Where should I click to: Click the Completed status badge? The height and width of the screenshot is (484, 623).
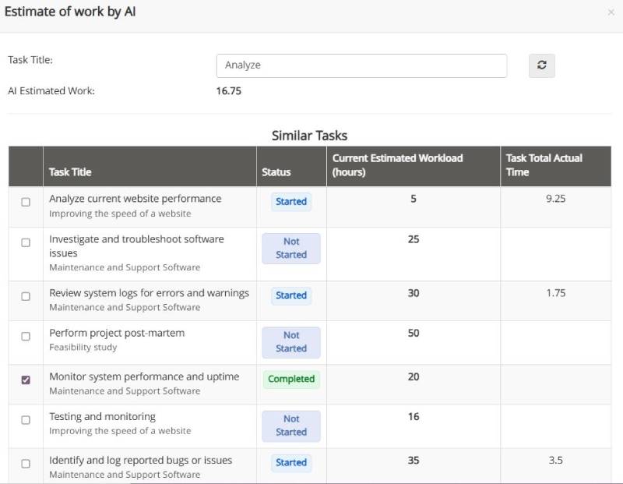click(x=290, y=378)
